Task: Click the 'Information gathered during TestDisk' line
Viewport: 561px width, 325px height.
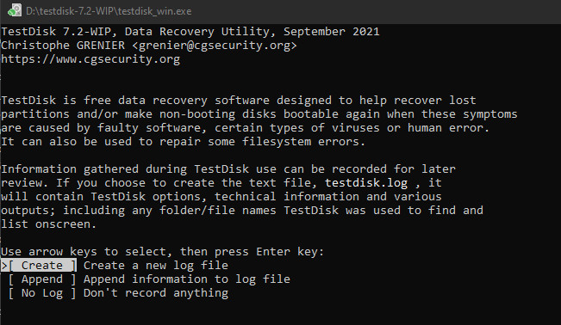Action: click(228, 169)
